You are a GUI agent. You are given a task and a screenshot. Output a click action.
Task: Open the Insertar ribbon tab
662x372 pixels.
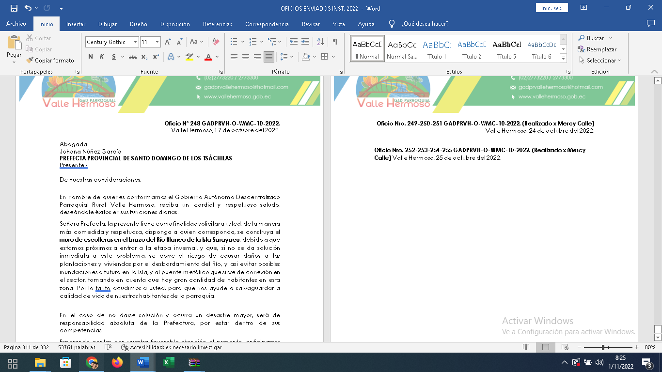tap(76, 24)
